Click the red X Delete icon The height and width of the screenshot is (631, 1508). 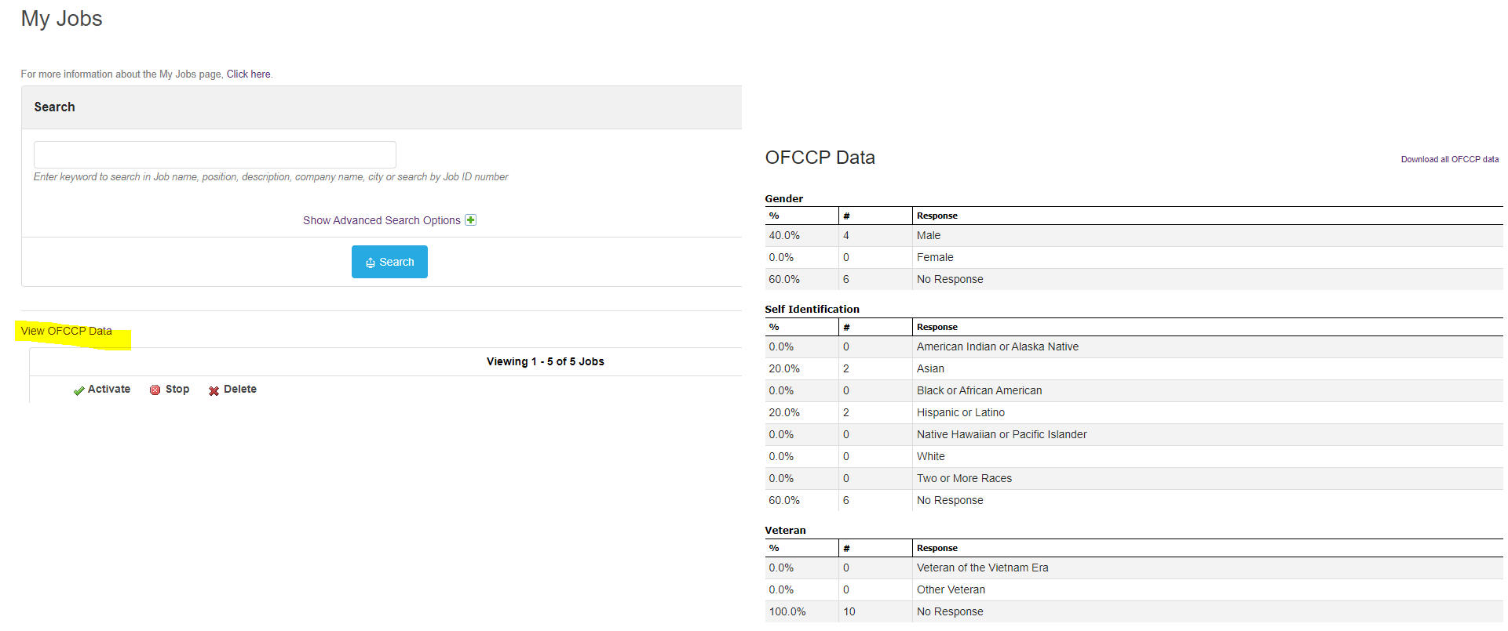(x=214, y=390)
